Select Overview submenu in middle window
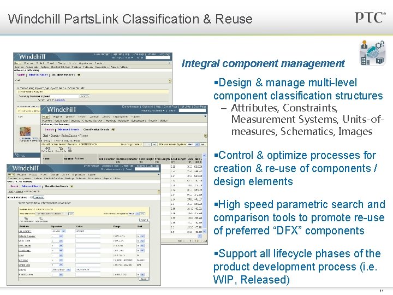The height and width of the screenshot is (295, 393). pyautogui.click(x=47, y=121)
